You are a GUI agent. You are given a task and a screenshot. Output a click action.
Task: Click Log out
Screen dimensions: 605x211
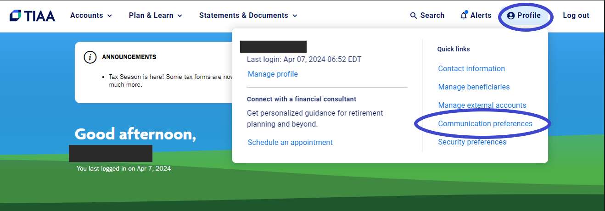click(x=576, y=16)
